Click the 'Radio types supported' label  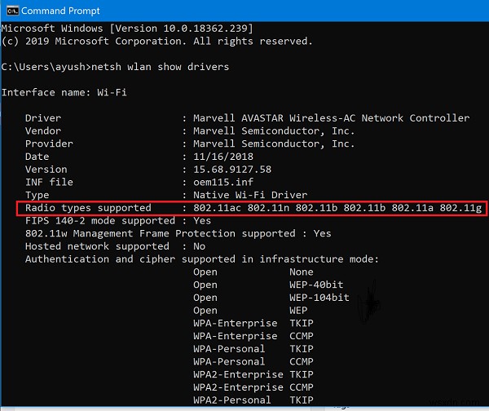click(88, 208)
